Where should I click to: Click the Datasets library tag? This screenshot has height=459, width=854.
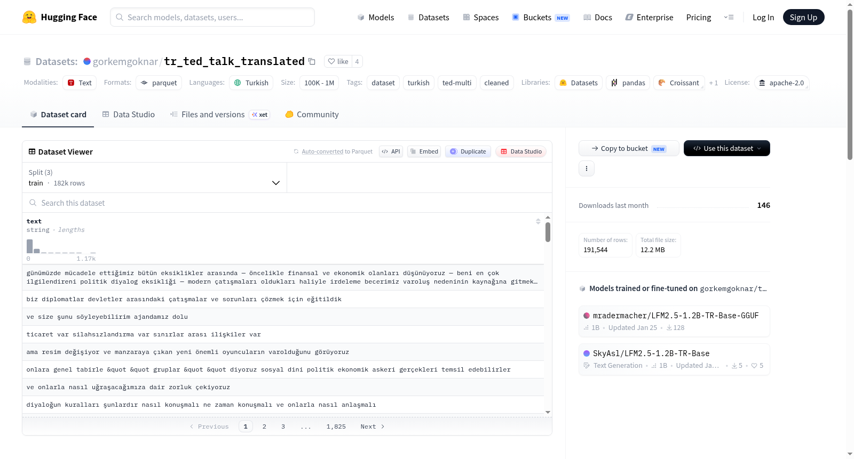point(579,83)
